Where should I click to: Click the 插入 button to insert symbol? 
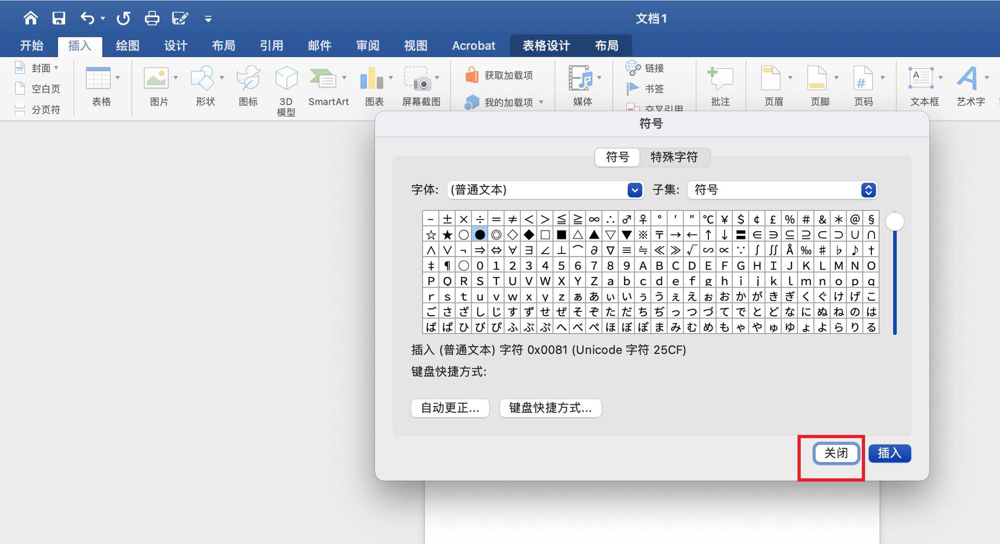pyautogui.click(x=889, y=453)
